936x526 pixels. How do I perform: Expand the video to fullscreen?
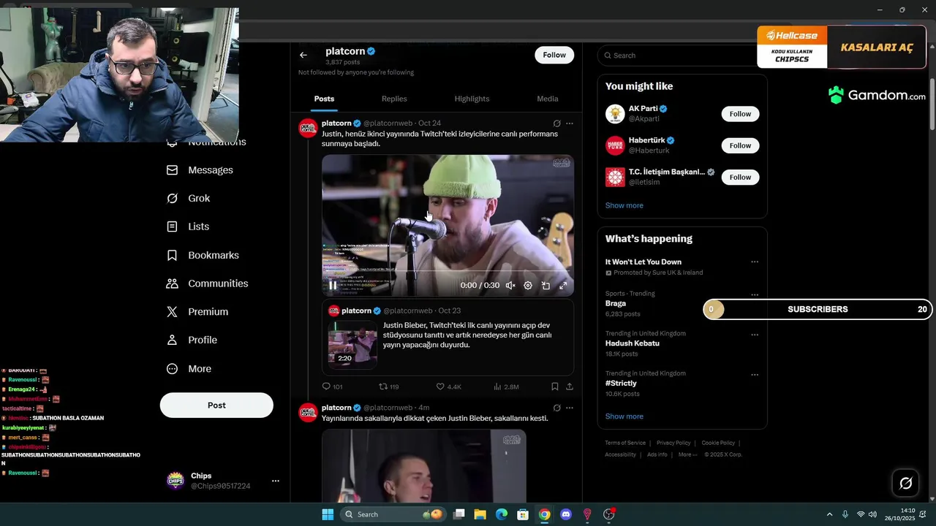pyautogui.click(x=563, y=286)
